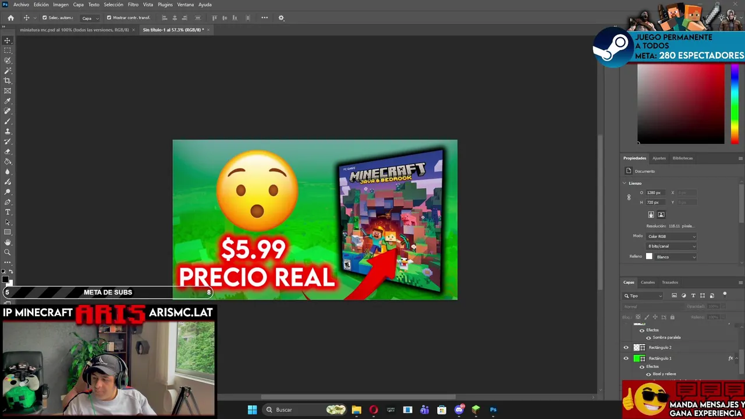Pick a color in the color field
Image resolution: width=745 pixels, height=419 pixels.
click(x=681, y=104)
